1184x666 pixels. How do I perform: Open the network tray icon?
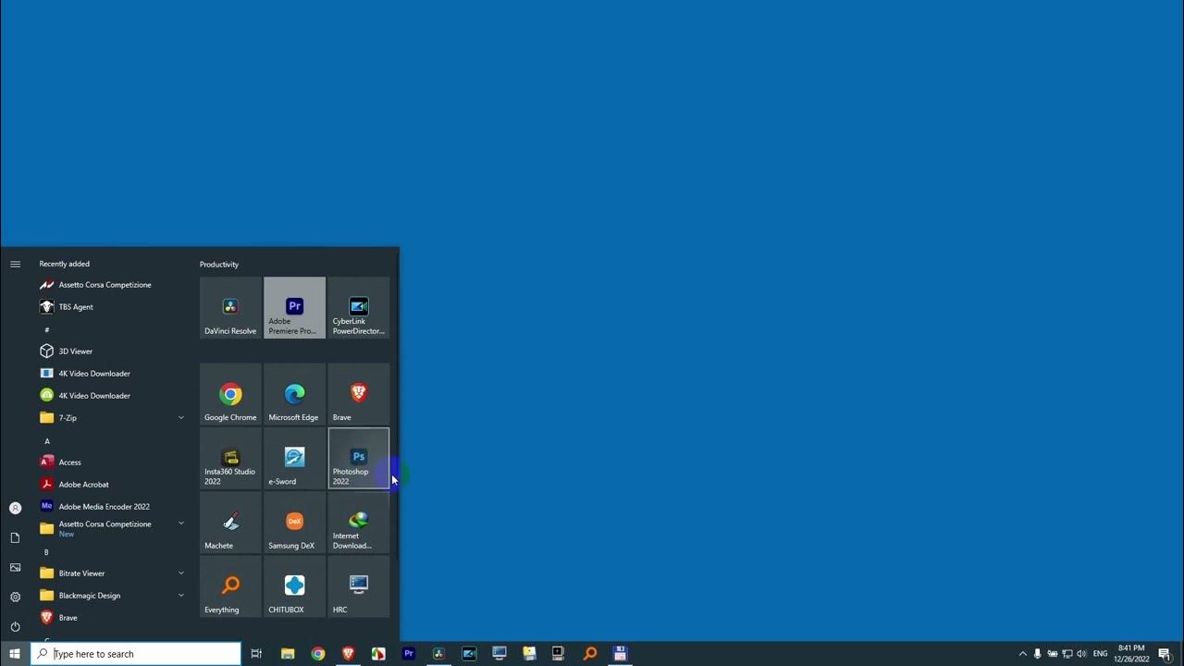(1067, 654)
